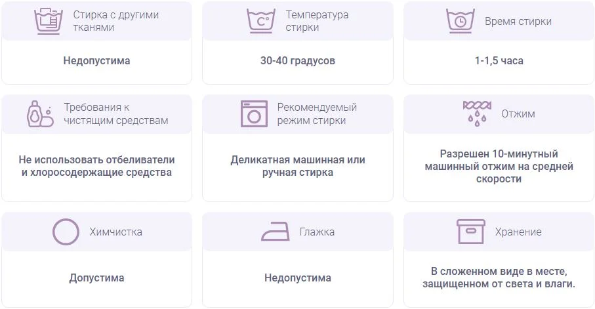The width and height of the screenshot is (595, 309).
Task: Click the storage box icon
Action: click(471, 232)
